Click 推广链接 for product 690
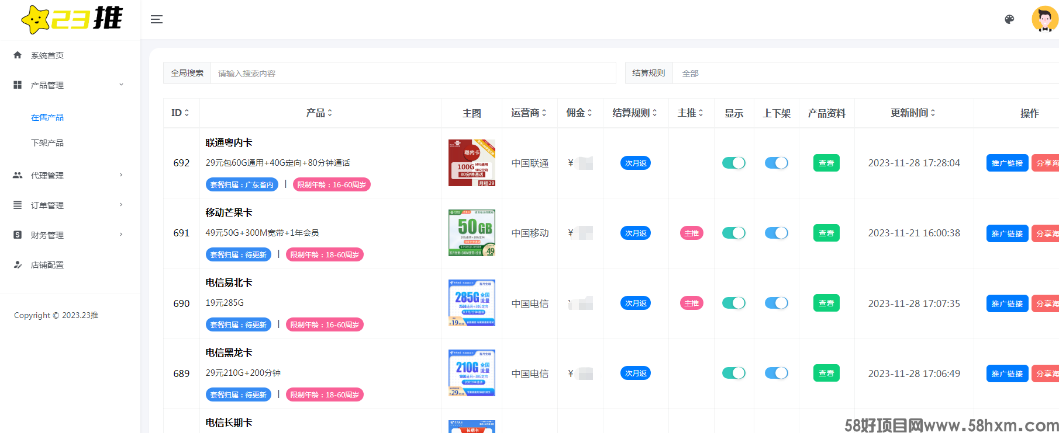 coord(1007,303)
